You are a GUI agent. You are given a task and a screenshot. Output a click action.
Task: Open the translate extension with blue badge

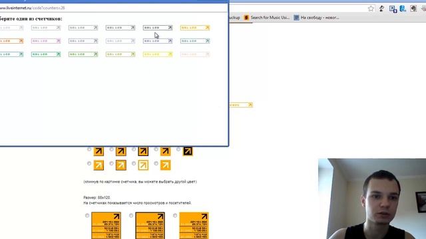point(393,9)
